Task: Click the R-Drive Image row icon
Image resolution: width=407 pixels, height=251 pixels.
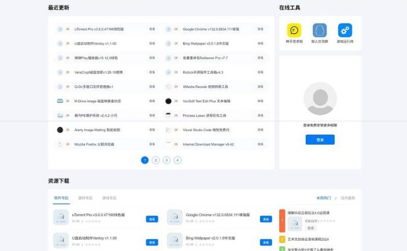Action: coord(60,101)
